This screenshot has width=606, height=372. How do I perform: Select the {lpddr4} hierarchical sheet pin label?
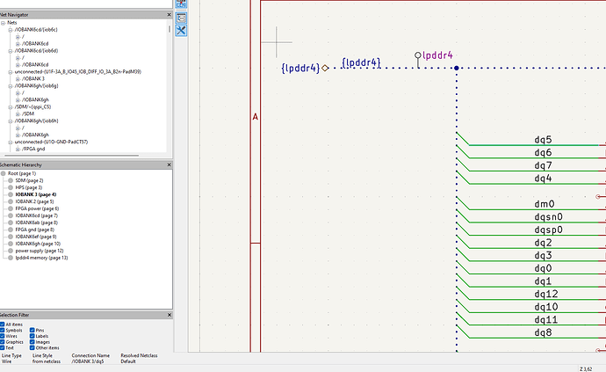pyautogui.click(x=300, y=69)
